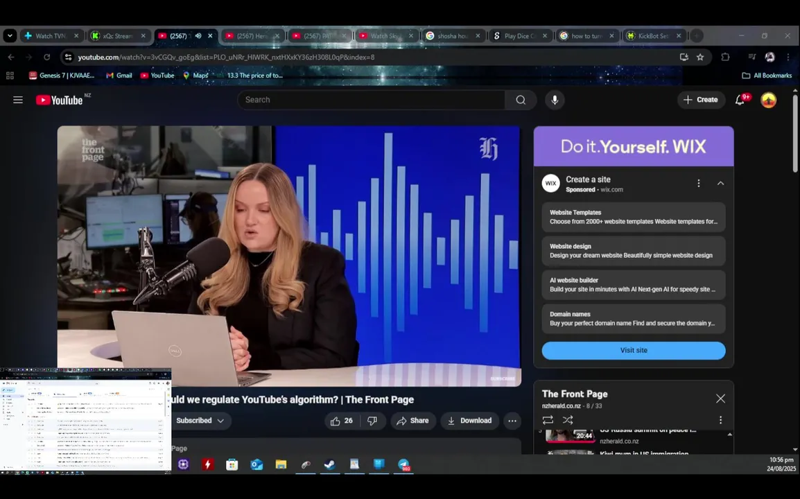The width and height of the screenshot is (800, 499).
Task: Open the All Bookmarks folder
Action: pos(767,76)
